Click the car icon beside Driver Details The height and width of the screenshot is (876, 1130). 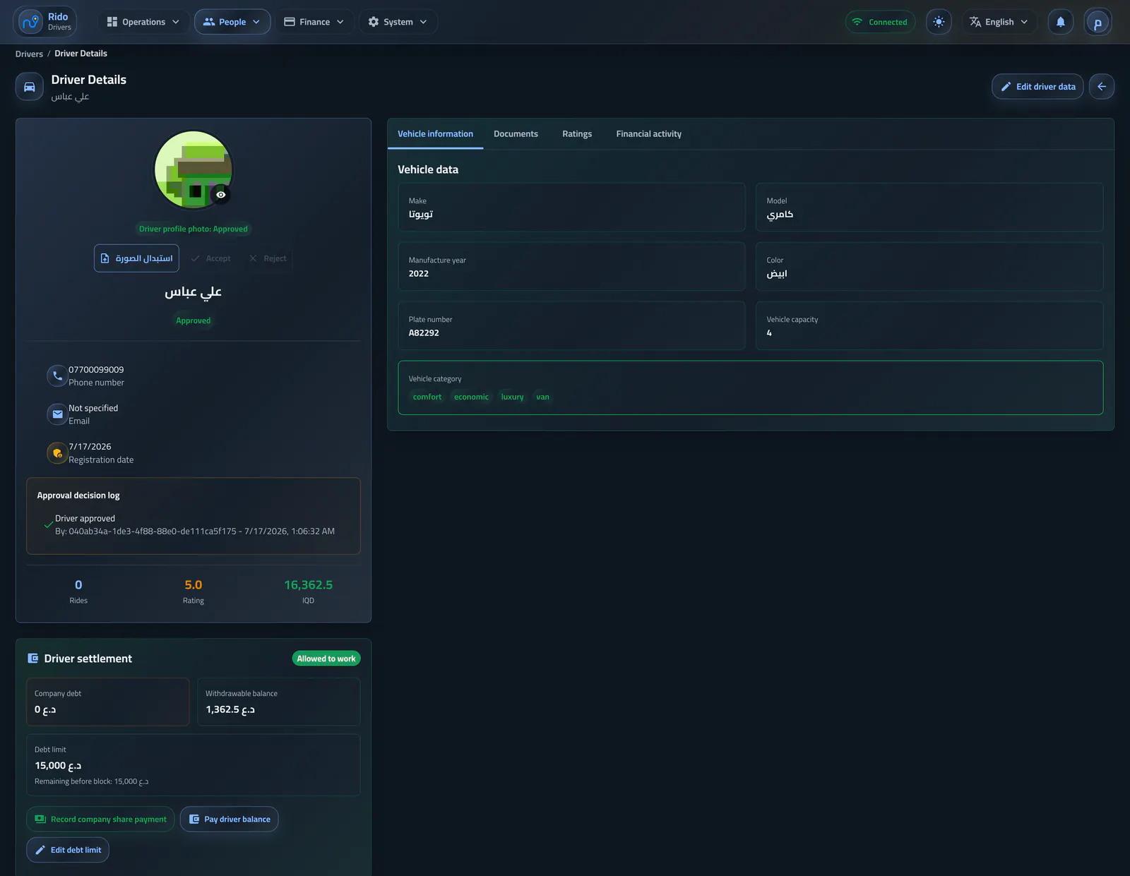pyautogui.click(x=30, y=87)
